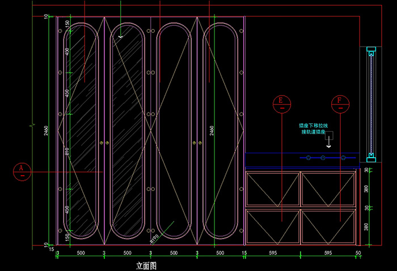Click the vertical window section on the right
Viewport: 397px width, 271px height.
(x=371, y=102)
